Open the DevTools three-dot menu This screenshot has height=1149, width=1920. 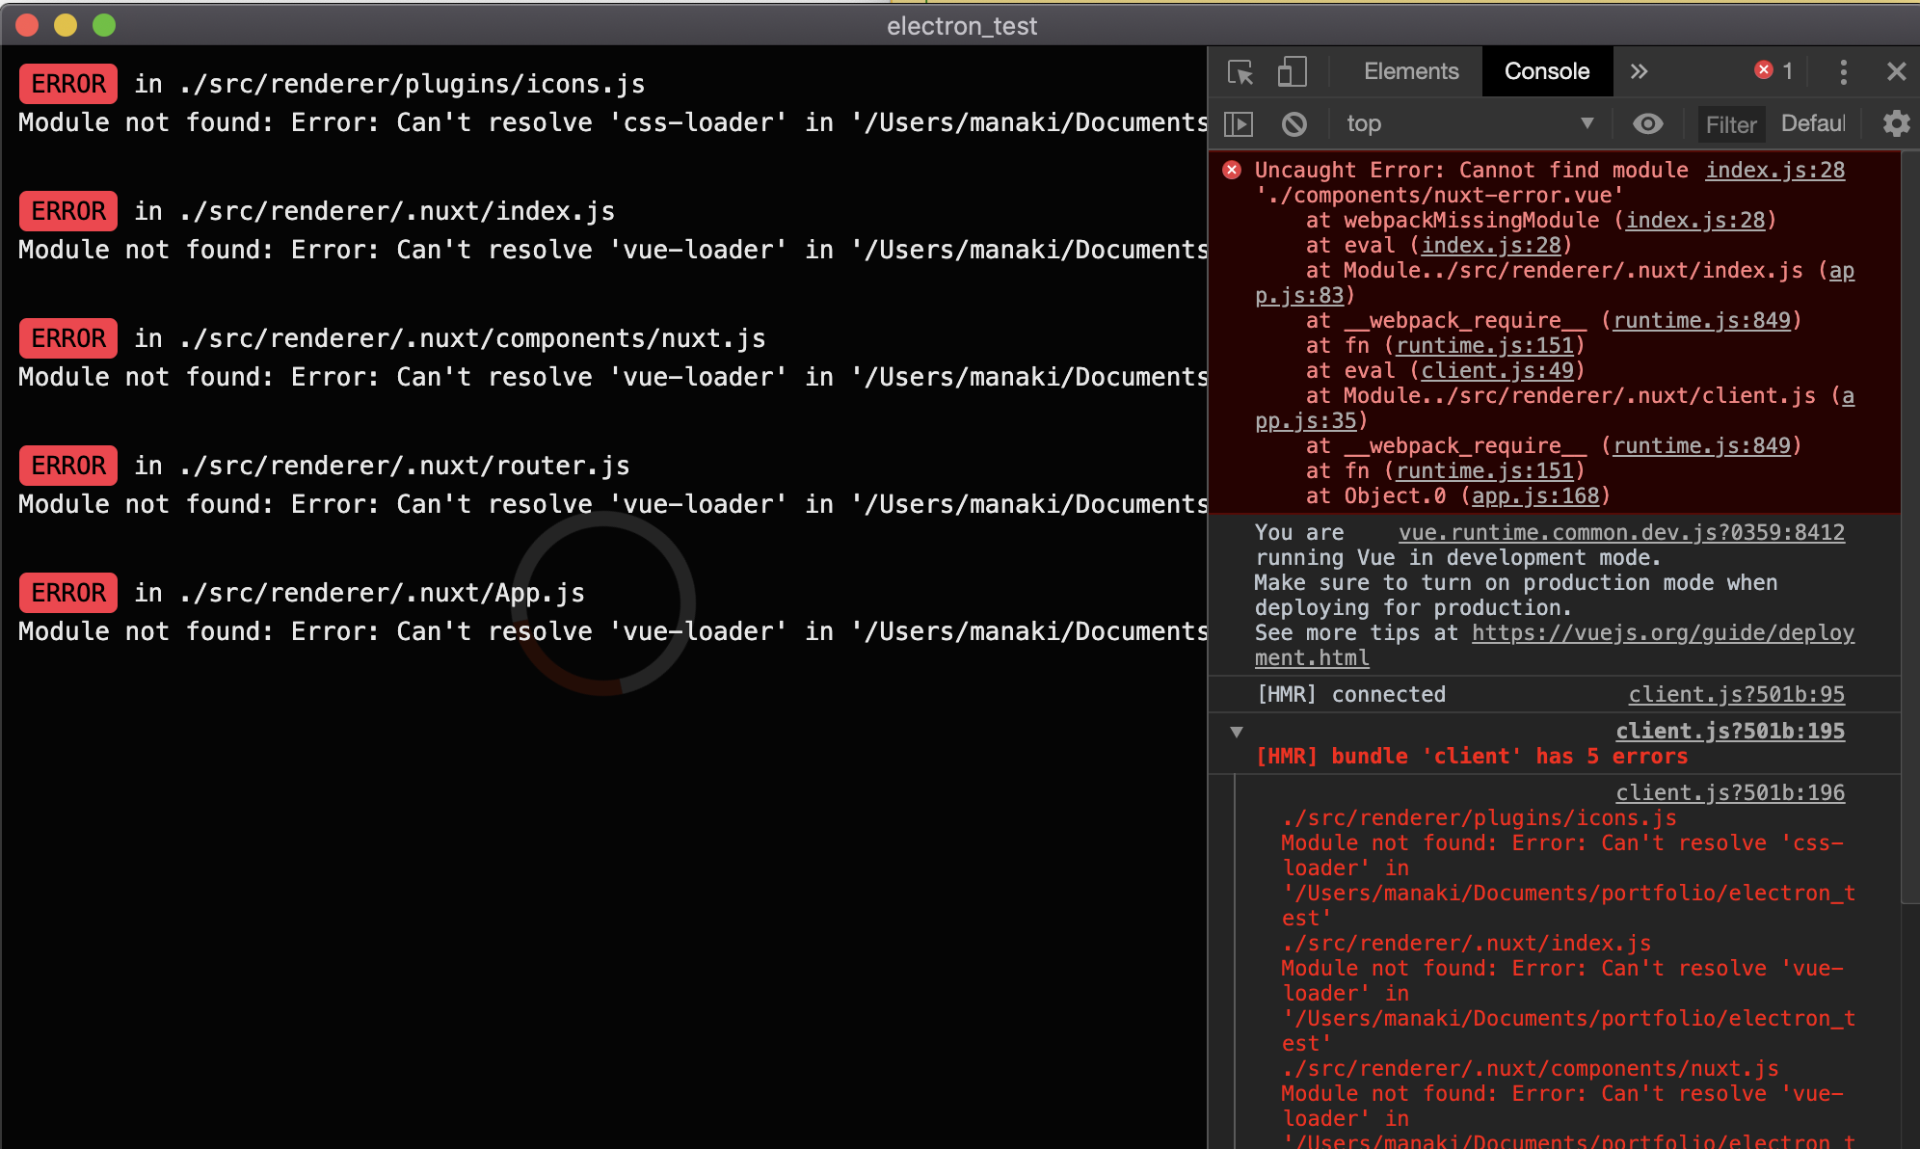click(1843, 71)
